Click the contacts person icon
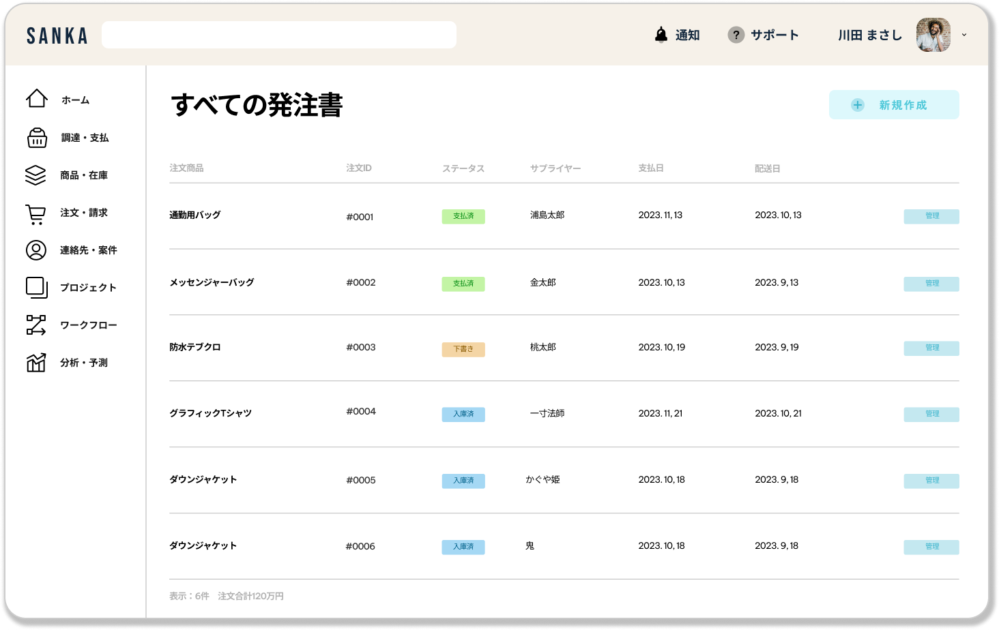Image resolution: width=999 pixels, height=630 pixels. click(x=35, y=250)
